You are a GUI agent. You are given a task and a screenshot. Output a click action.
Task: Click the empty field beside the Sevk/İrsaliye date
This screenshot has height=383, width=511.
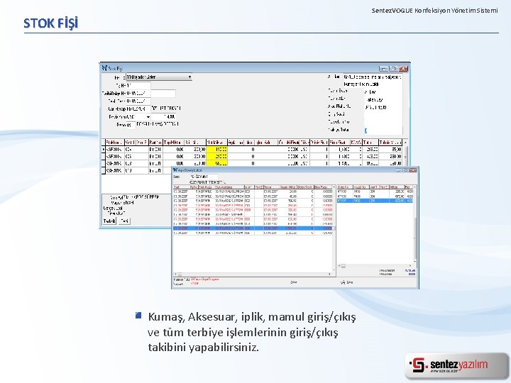[x=163, y=94]
